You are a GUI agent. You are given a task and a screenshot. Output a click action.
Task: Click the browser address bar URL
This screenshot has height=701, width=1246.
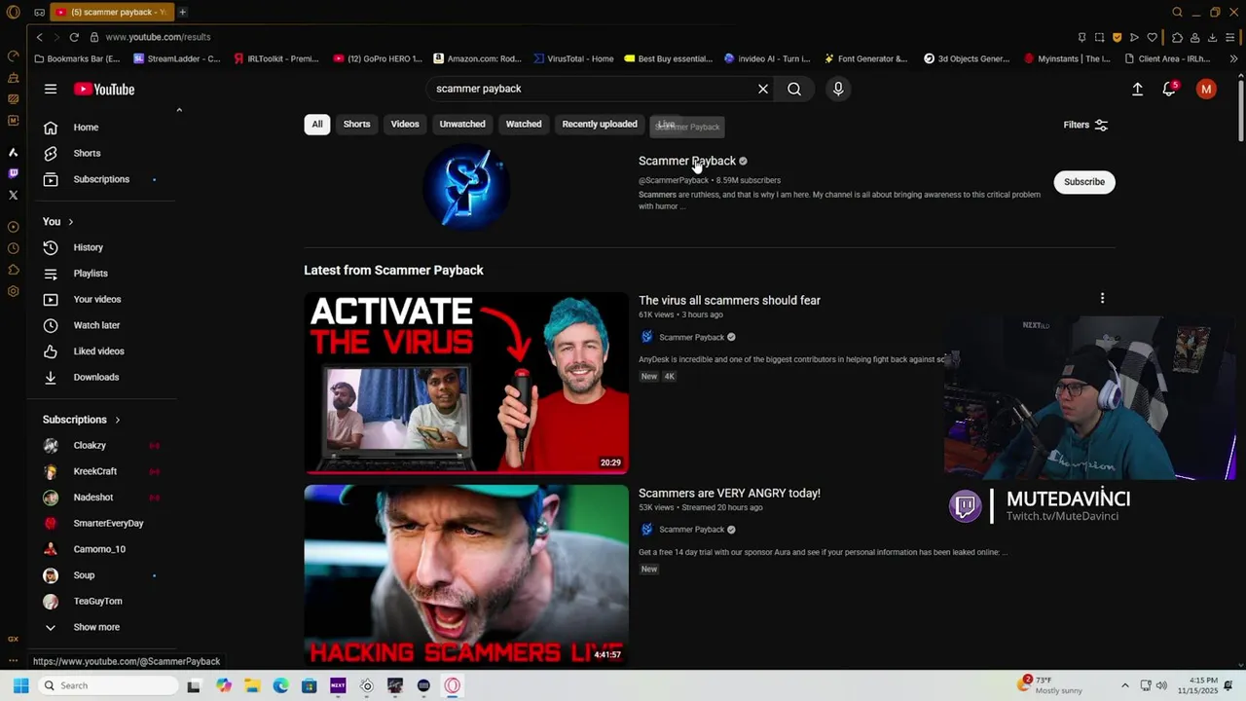coord(158,37)
